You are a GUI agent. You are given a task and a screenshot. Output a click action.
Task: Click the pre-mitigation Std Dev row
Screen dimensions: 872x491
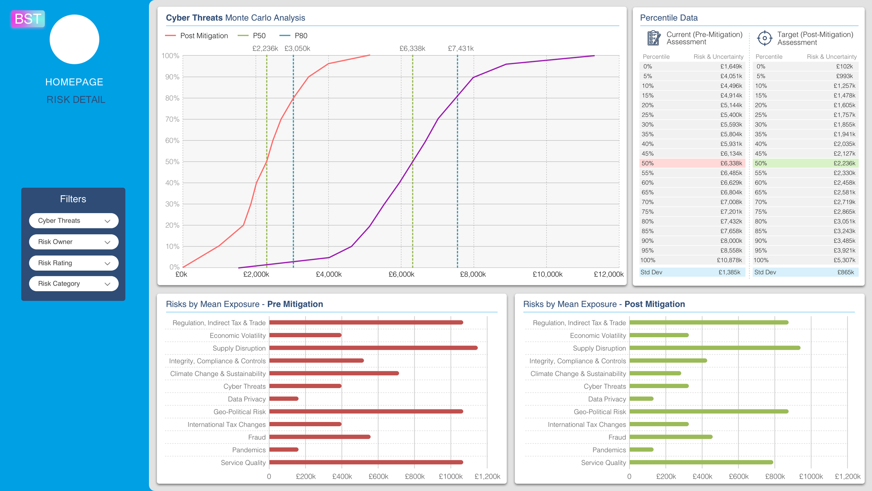(x=692, y=272)
